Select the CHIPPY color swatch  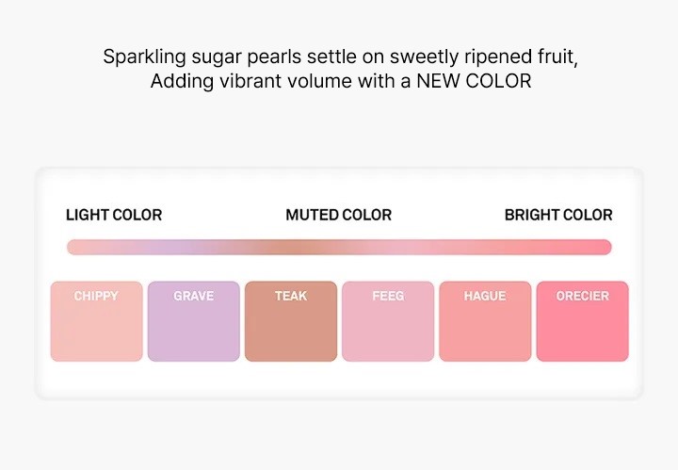(x=96, y=321)
